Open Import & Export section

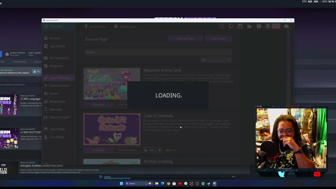tap(59, 117)
